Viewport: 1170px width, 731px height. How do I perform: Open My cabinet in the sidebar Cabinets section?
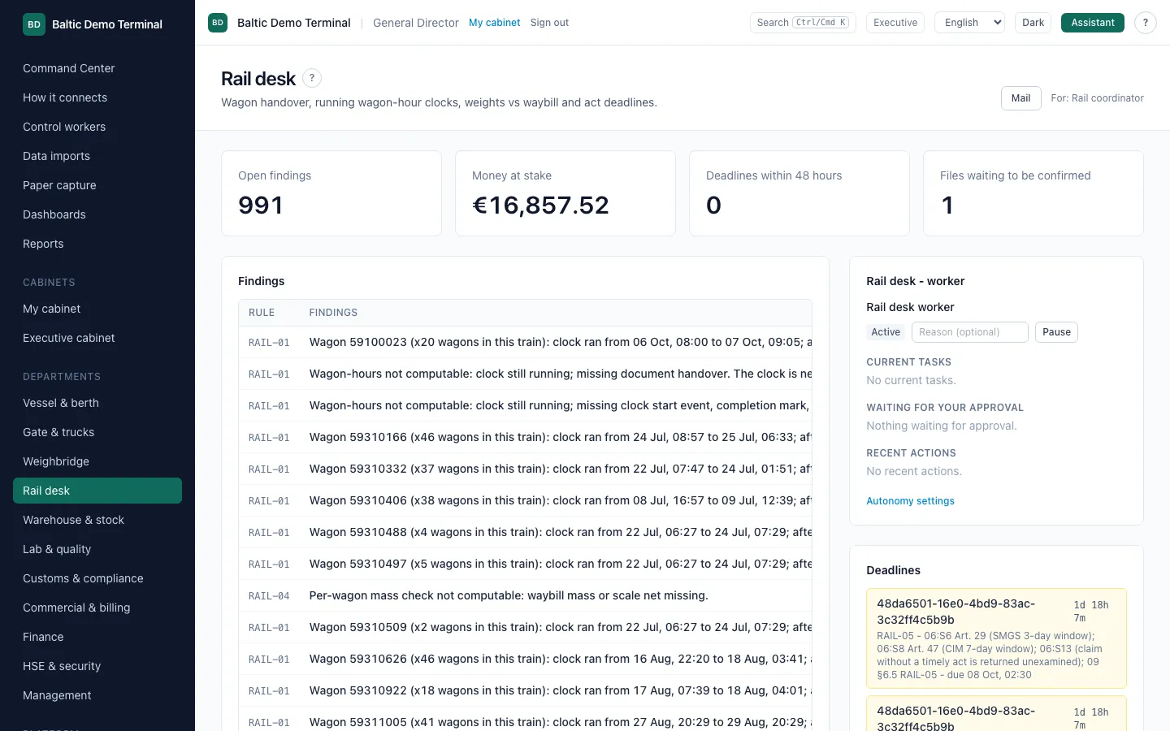(x=97, y=309)
